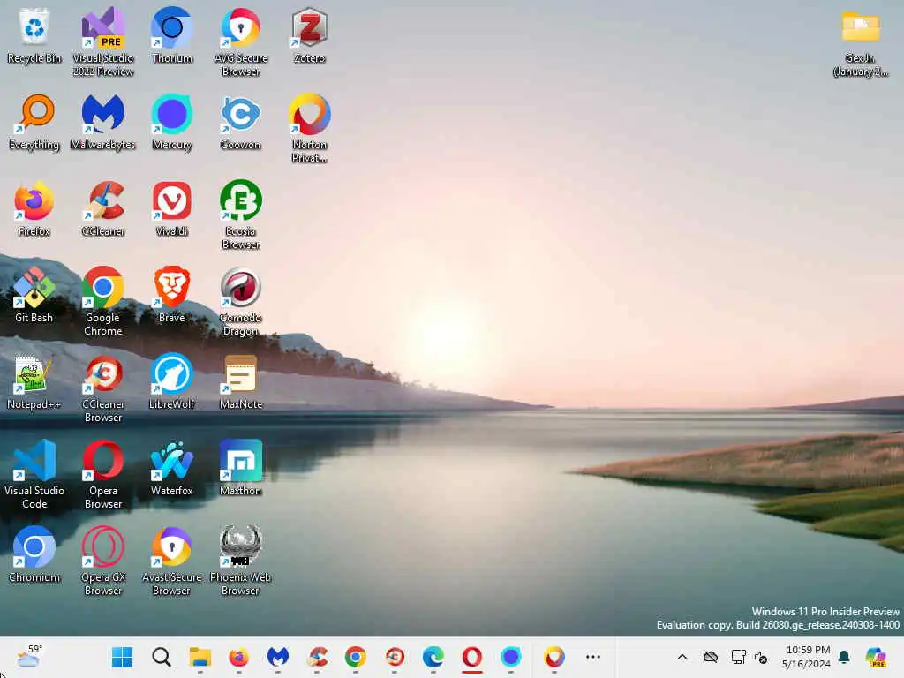Select the Everything search shortcut
The width and height of the screenshot is (904, 678).
click(x=34, y=122)
